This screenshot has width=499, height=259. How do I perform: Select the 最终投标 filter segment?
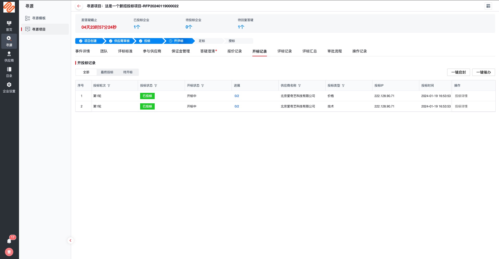click(107, 72)
